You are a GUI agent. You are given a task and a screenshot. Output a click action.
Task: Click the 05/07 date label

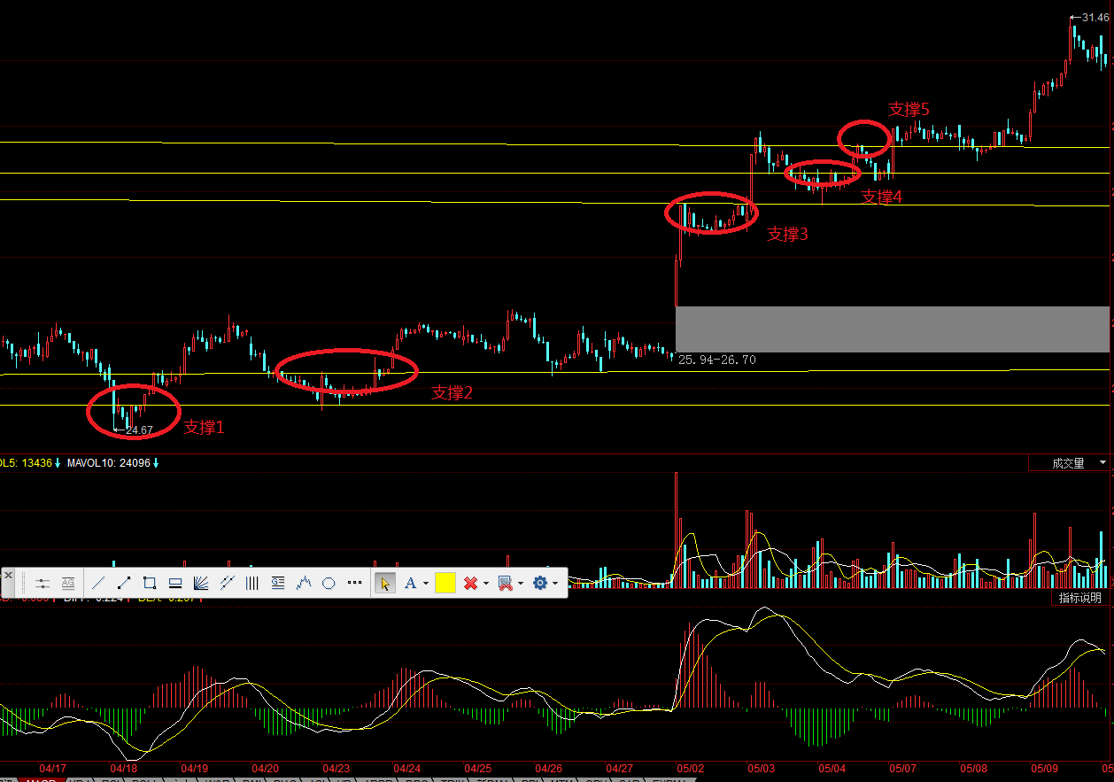click(903, 768)
